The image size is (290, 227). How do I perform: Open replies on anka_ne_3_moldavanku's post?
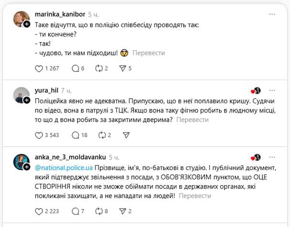[75, 211]
